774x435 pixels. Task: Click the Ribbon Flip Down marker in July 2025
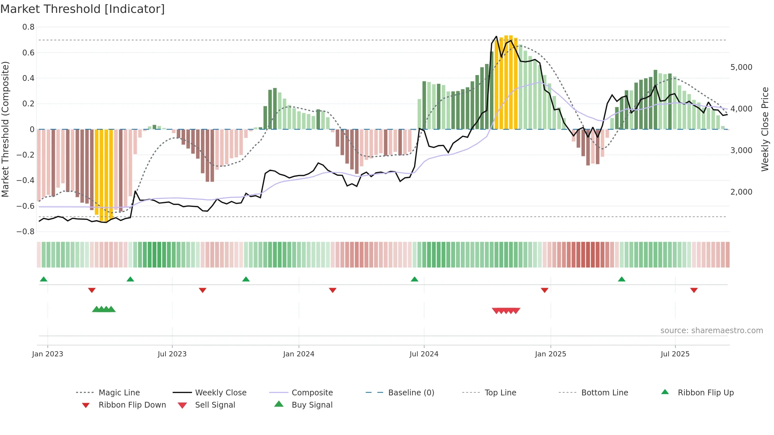coord(694,290)
